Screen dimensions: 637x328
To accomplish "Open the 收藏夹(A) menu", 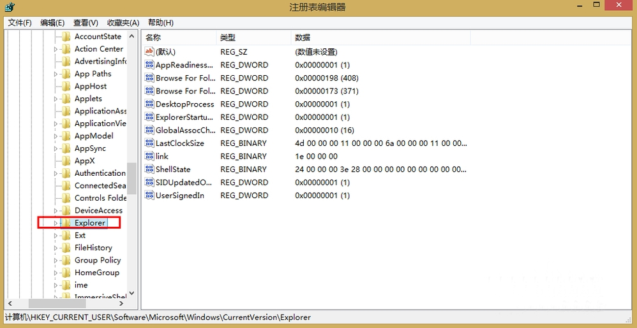I will [123, 23].
